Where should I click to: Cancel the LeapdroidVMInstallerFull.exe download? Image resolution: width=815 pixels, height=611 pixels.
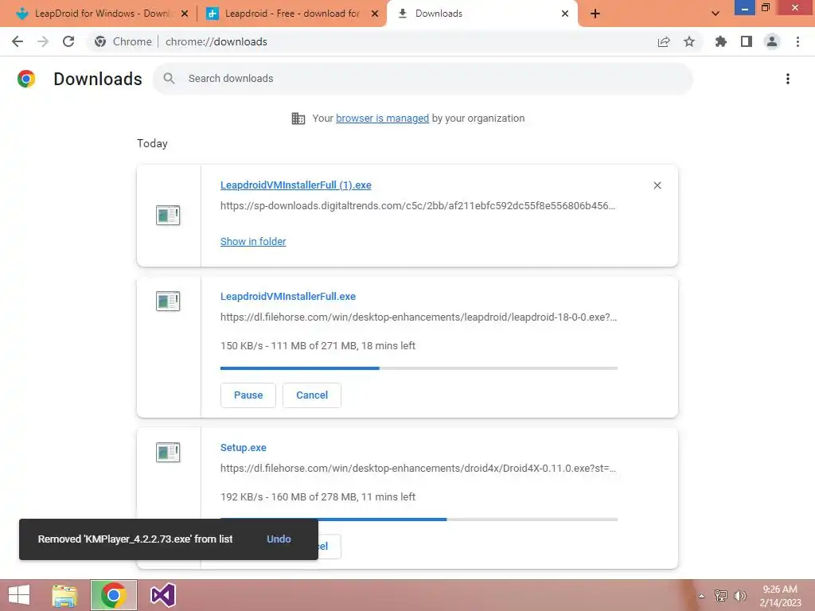pyautogui.click(x=312, y=395)
